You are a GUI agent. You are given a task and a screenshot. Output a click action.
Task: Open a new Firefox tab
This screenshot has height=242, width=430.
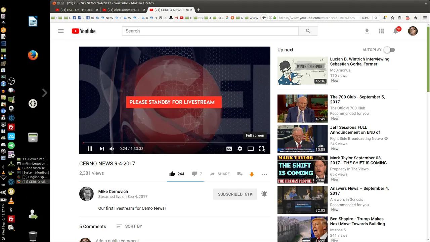click(x=199, y=10)
